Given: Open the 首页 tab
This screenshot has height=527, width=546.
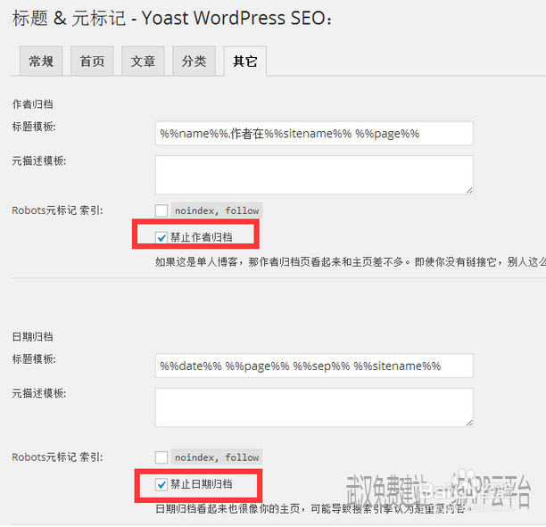Looking at the screenshot, I should point(92,61).
